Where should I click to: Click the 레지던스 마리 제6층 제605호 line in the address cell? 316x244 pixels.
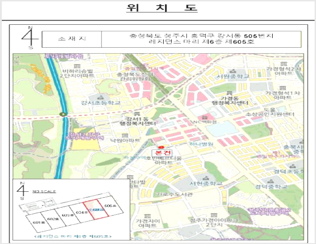point(201,42)
